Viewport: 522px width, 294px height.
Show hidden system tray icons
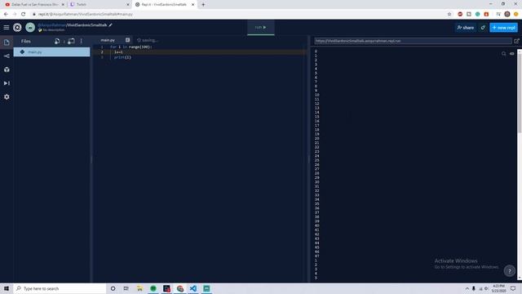click(x=467, y=288)
